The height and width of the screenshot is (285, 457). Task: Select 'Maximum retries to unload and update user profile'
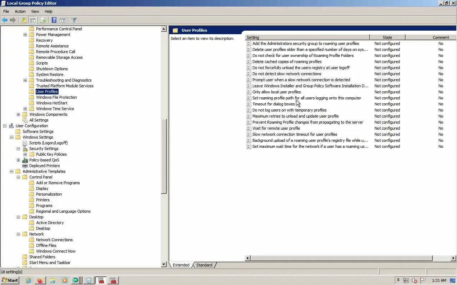pos(296,116)
